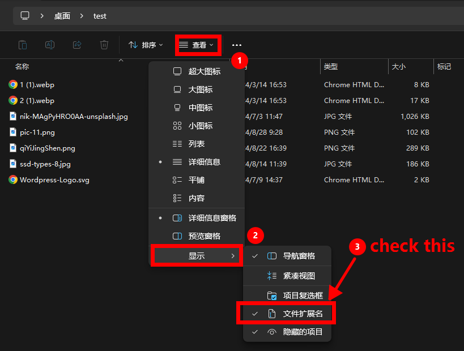Click the rename icon in toolbar
The image size is (464, 351).
coord(50,45)
